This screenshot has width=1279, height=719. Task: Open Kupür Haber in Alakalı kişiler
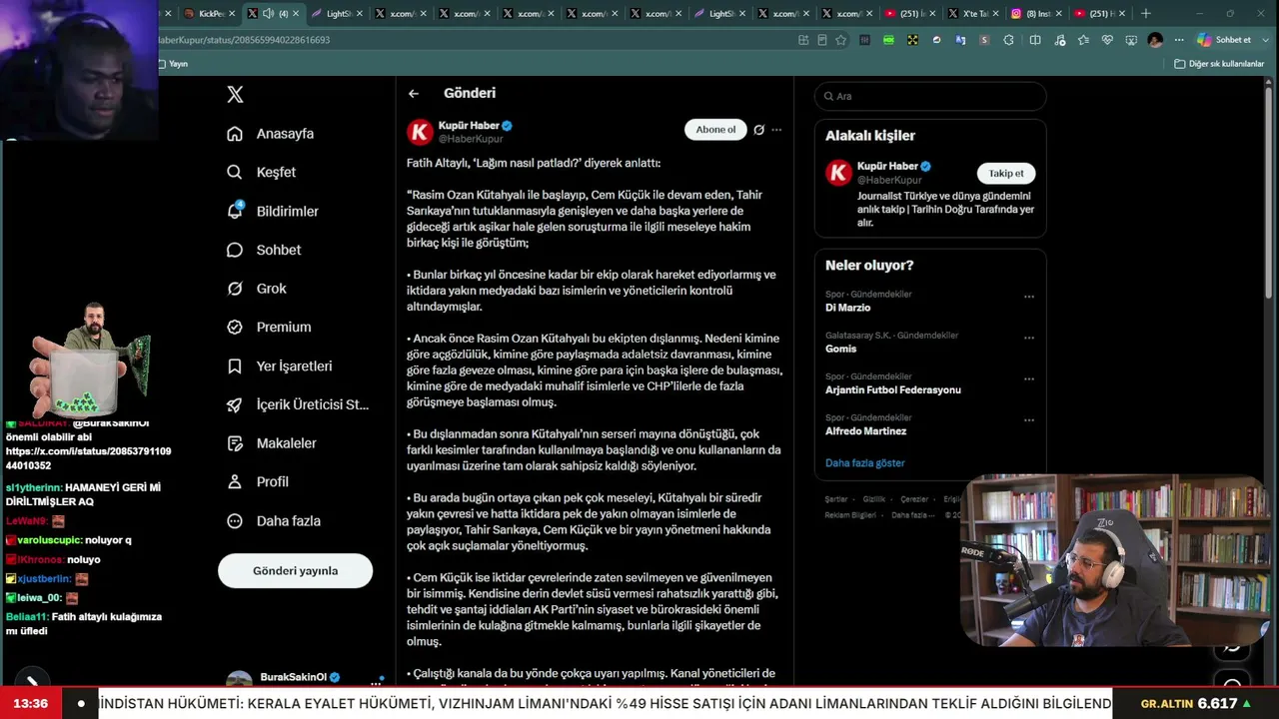coord(888,167)
